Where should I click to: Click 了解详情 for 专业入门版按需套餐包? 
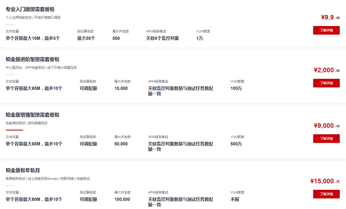(326, 30)
